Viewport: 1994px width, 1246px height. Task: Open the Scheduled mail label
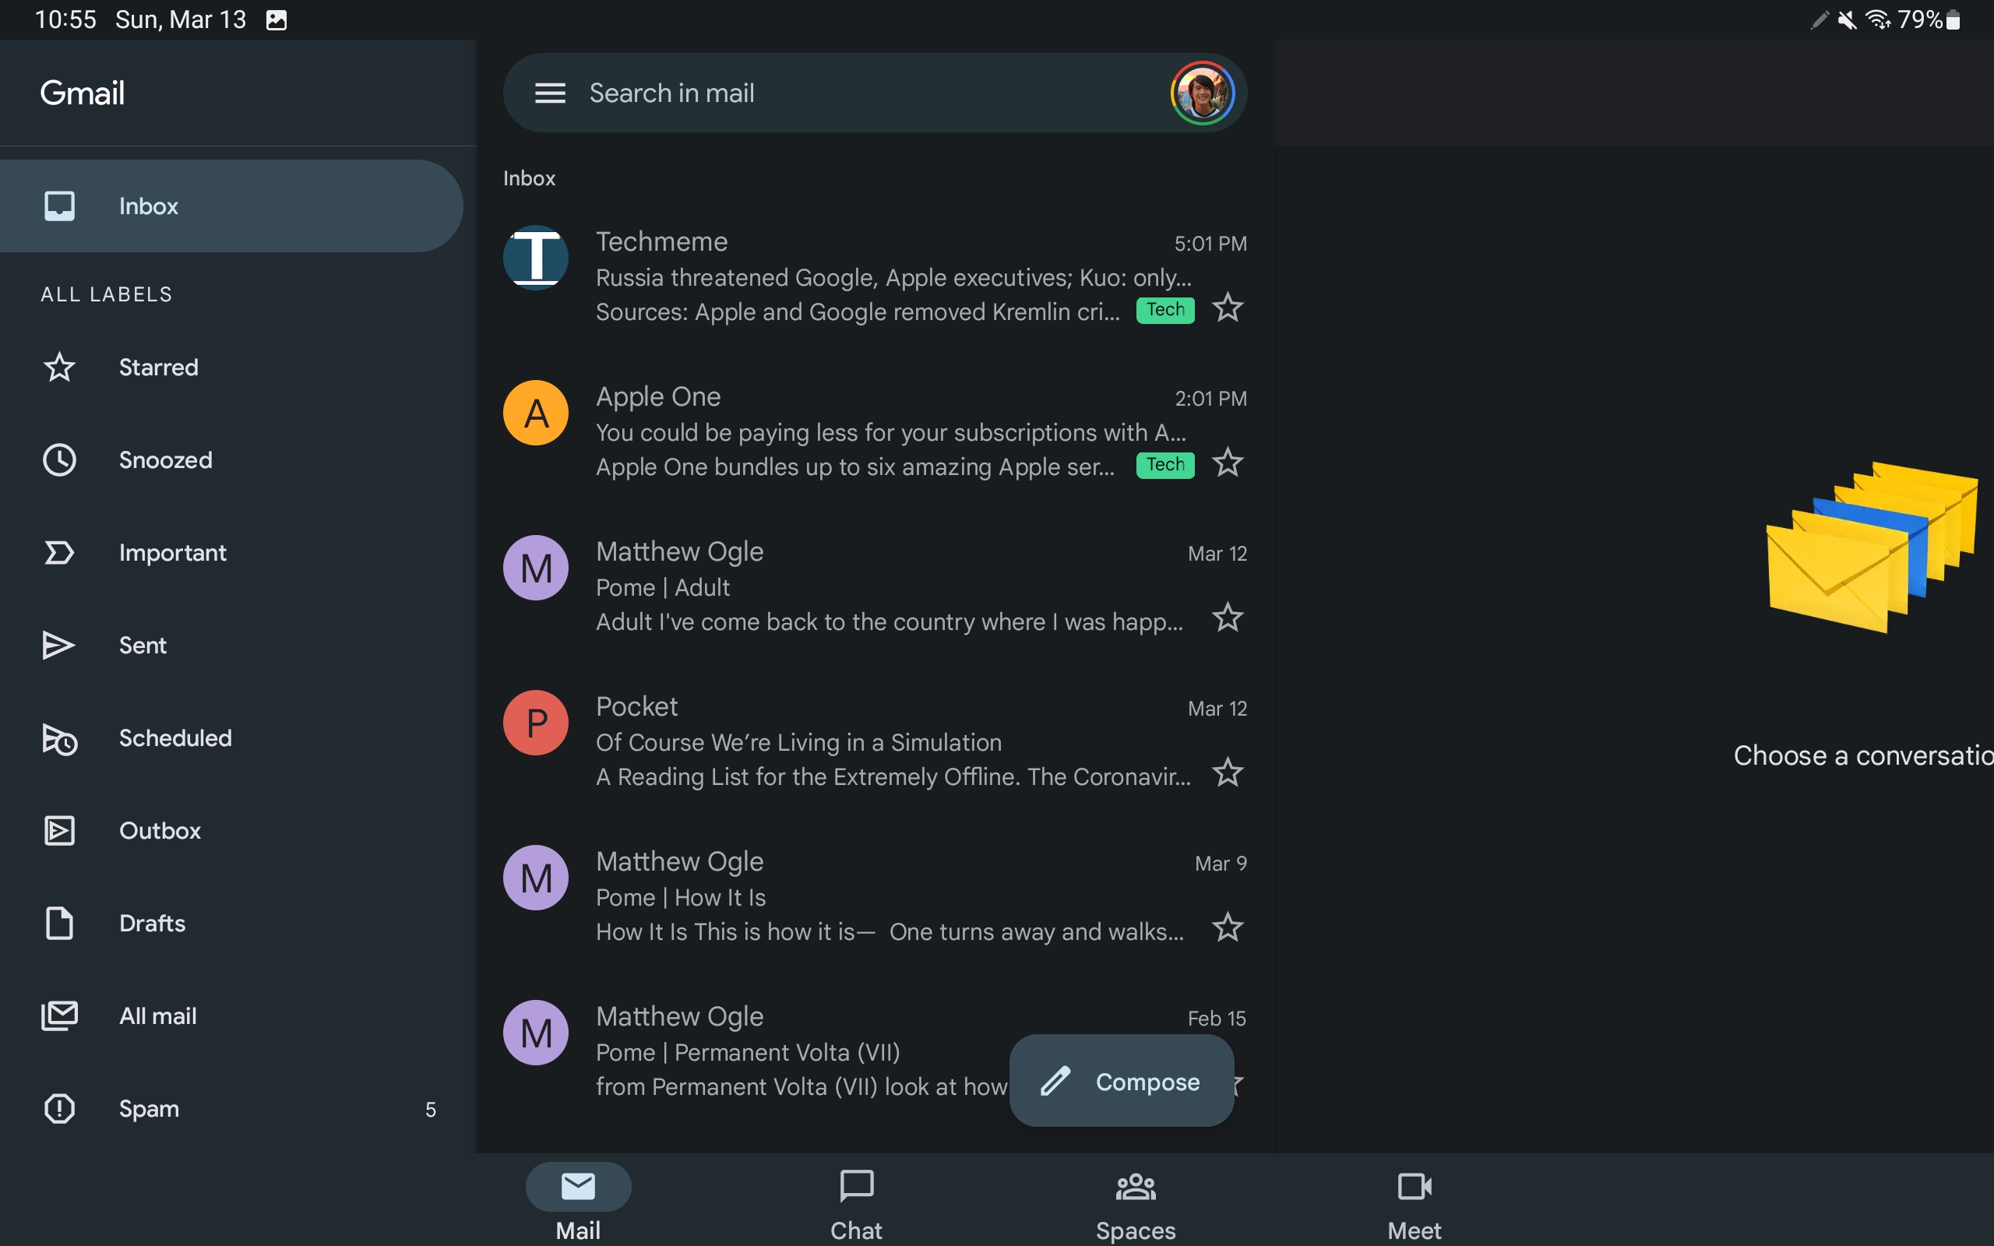pos(174,737)
